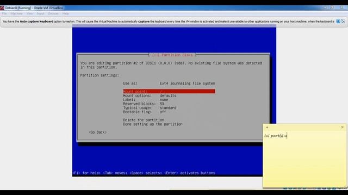Maximize the VirtualBox window

332,8
